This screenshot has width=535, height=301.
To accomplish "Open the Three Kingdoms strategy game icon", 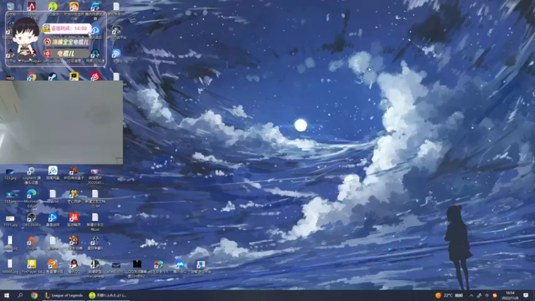I will point(74,244).
